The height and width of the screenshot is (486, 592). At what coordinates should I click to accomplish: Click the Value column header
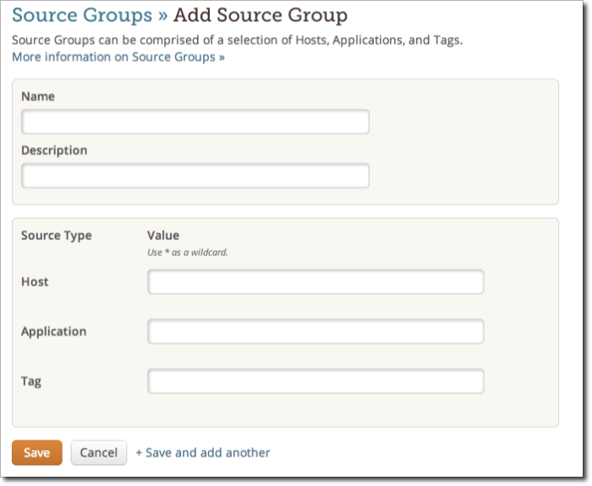click(163, 235)
